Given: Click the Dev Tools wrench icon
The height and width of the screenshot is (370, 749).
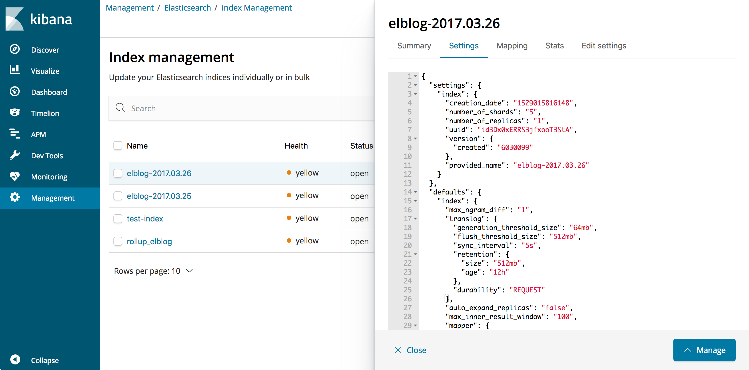Looking at the screenshot, I should click(14, 155).
